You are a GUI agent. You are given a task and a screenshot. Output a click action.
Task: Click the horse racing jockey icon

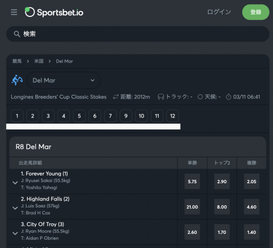tap(17, 80)
